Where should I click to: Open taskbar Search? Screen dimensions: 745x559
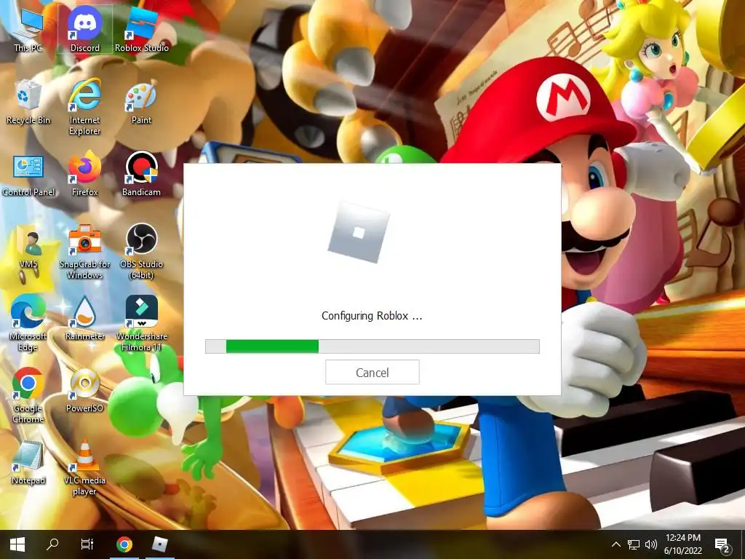coord(52,544)
